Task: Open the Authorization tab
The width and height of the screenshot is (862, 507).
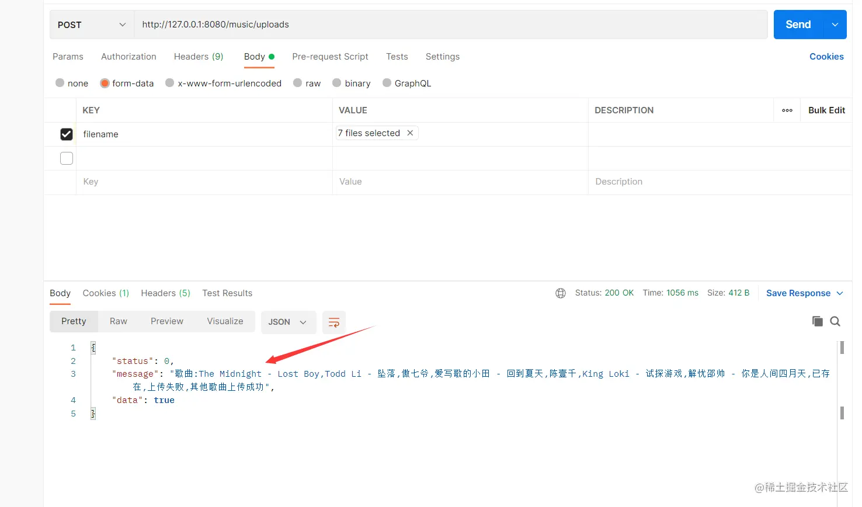Action: coord(128,57)
